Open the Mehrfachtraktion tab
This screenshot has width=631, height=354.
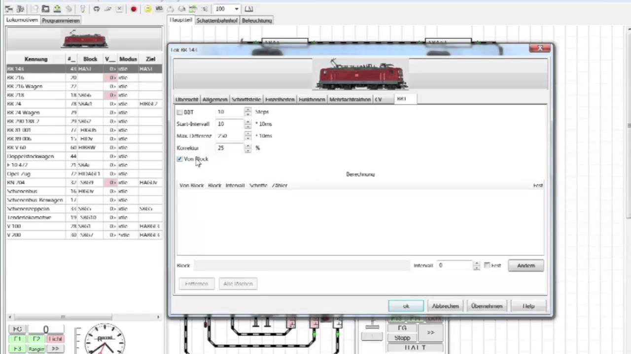350,99
